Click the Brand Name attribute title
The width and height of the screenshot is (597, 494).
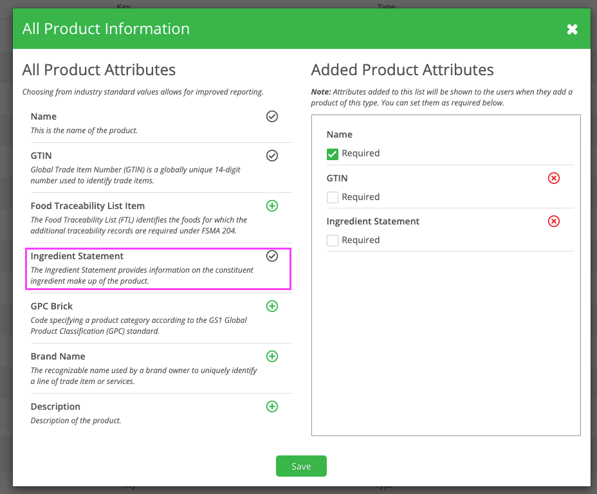tap(58, 356)
